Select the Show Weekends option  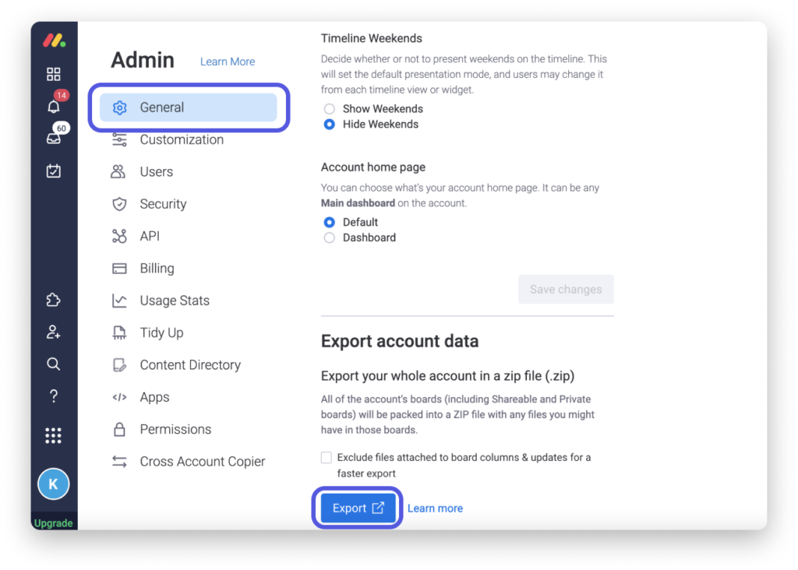point(329,109)
